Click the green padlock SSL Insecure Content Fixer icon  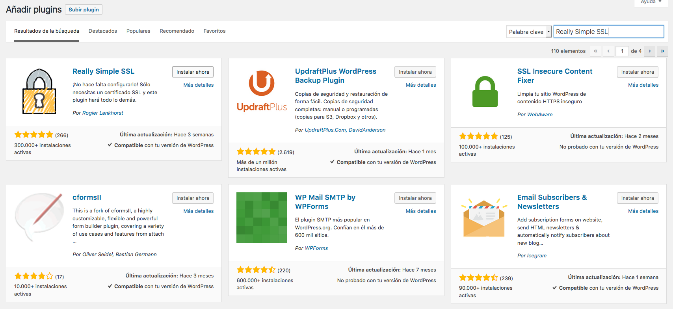click(484, 91)
